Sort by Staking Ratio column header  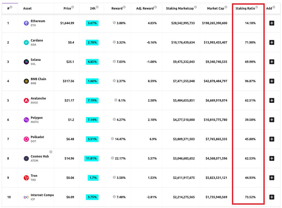246,9
